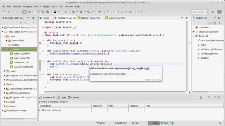This screenshot has width=225, height=126.
Task: Expand the Play-Videos-Client project
Action: (x=2, y=27)
